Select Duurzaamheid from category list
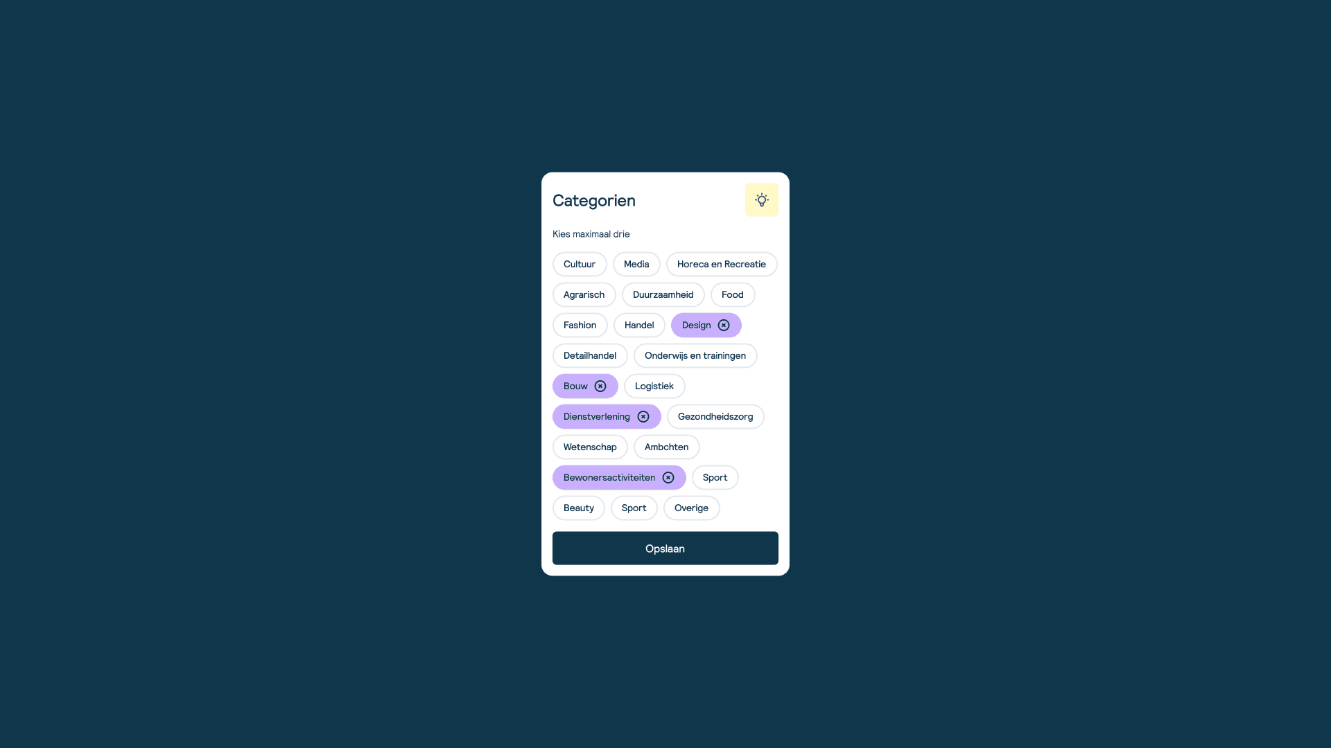The height and width of the screenshot is (748, 1331). (x=662, y=294)
